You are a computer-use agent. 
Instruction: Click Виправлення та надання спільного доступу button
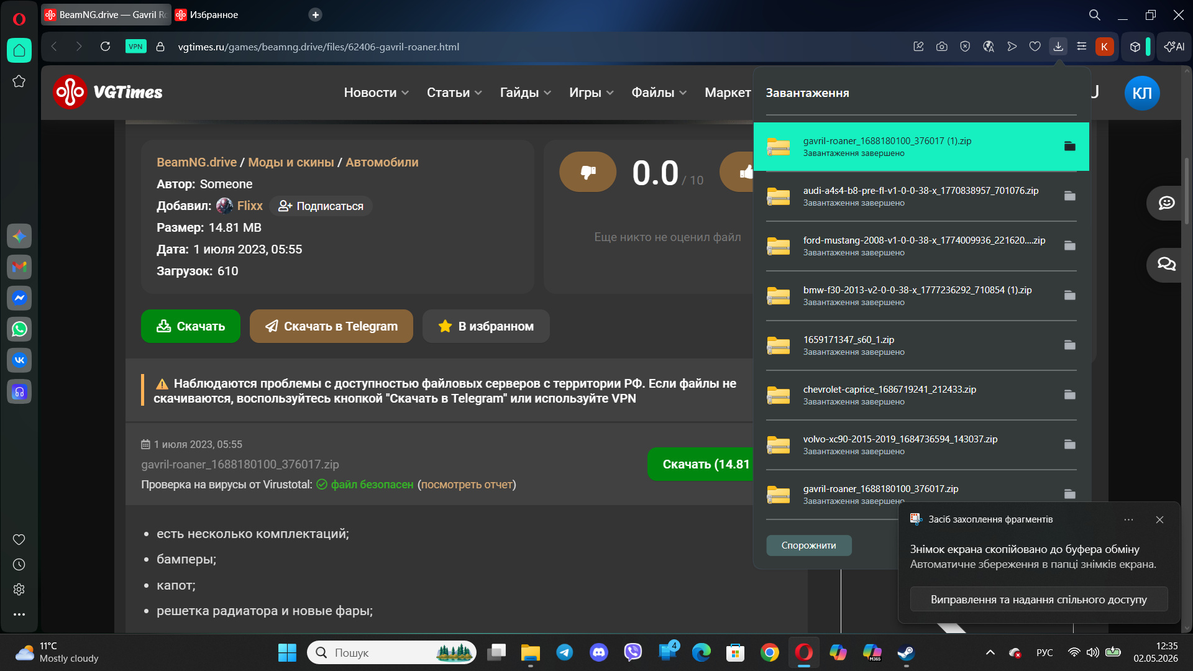click(1039, 600)
